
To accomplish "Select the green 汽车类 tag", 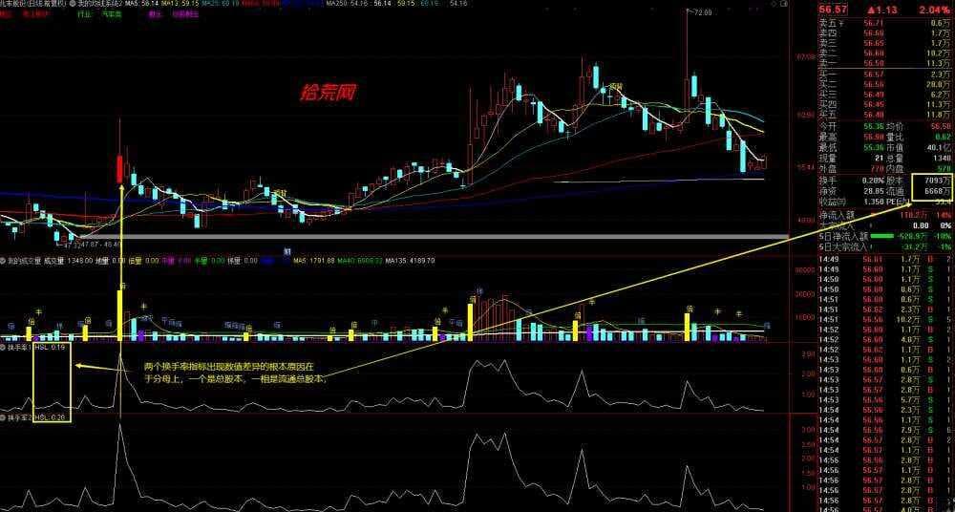I will pyautogui.click(x=112, y=12).
